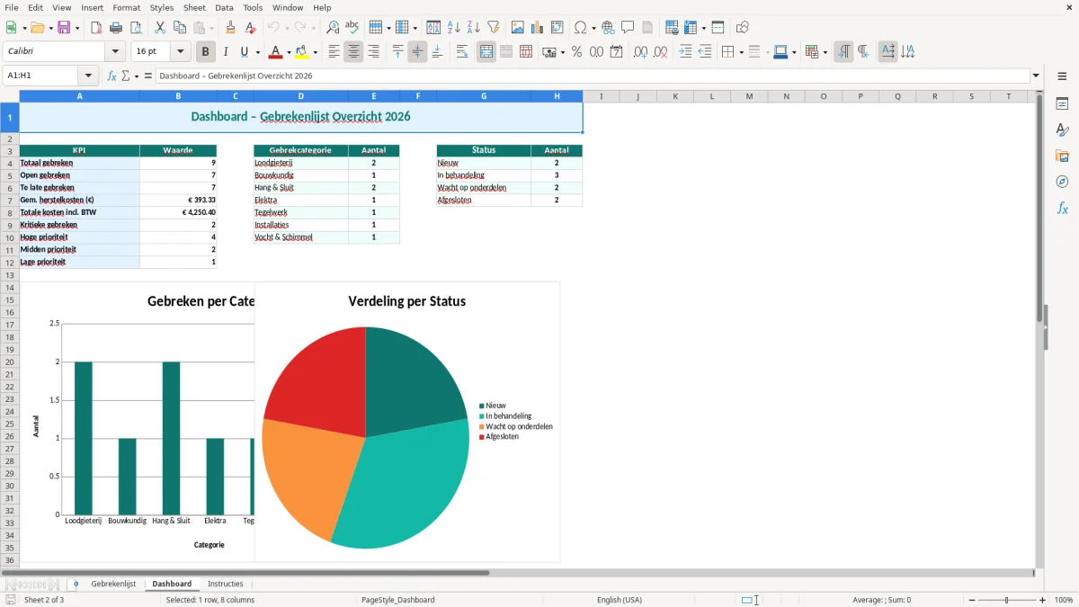Click the 100% zoom level

pyautogui.click(x=1064, y=600)
